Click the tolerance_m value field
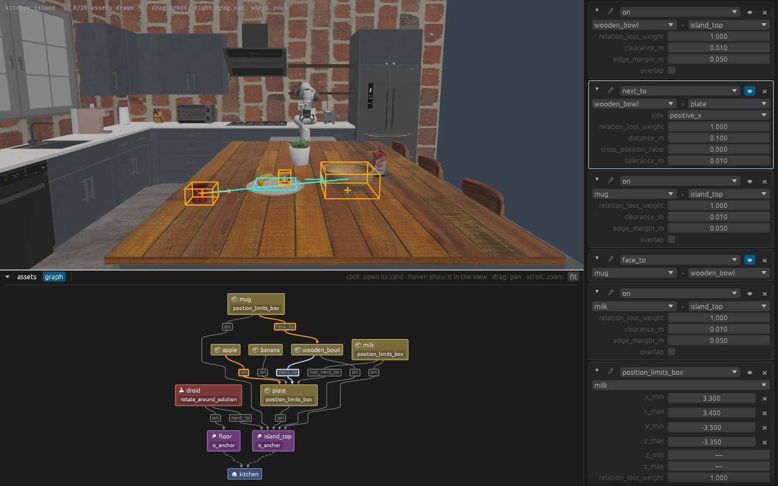The height and width of the screenshot is (486, 778). 719,160
